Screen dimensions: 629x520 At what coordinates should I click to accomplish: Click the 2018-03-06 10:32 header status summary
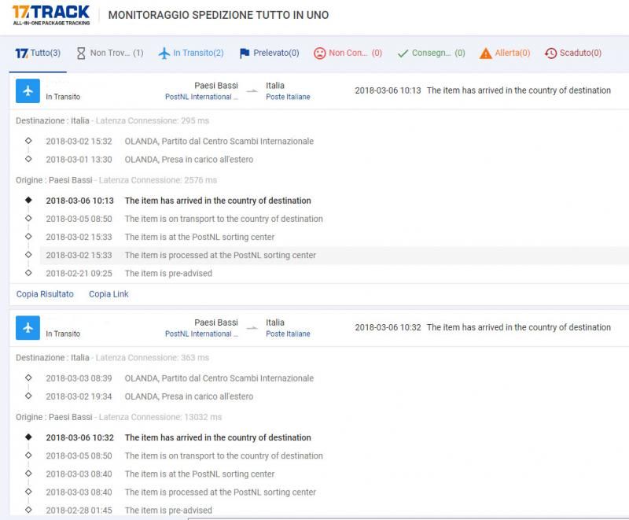click(483, 327)
